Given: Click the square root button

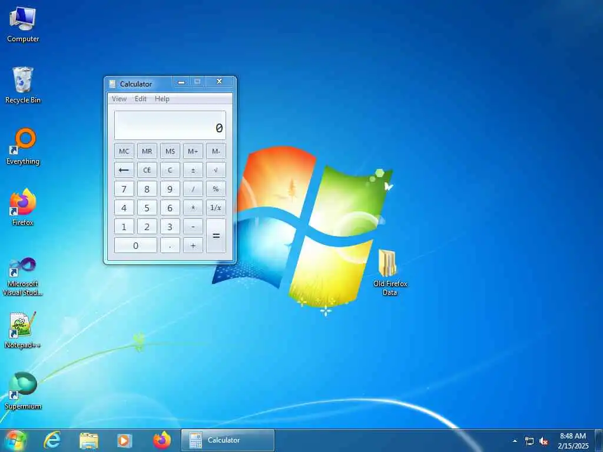Looking at the screenshot, I should tap(216, 170).
